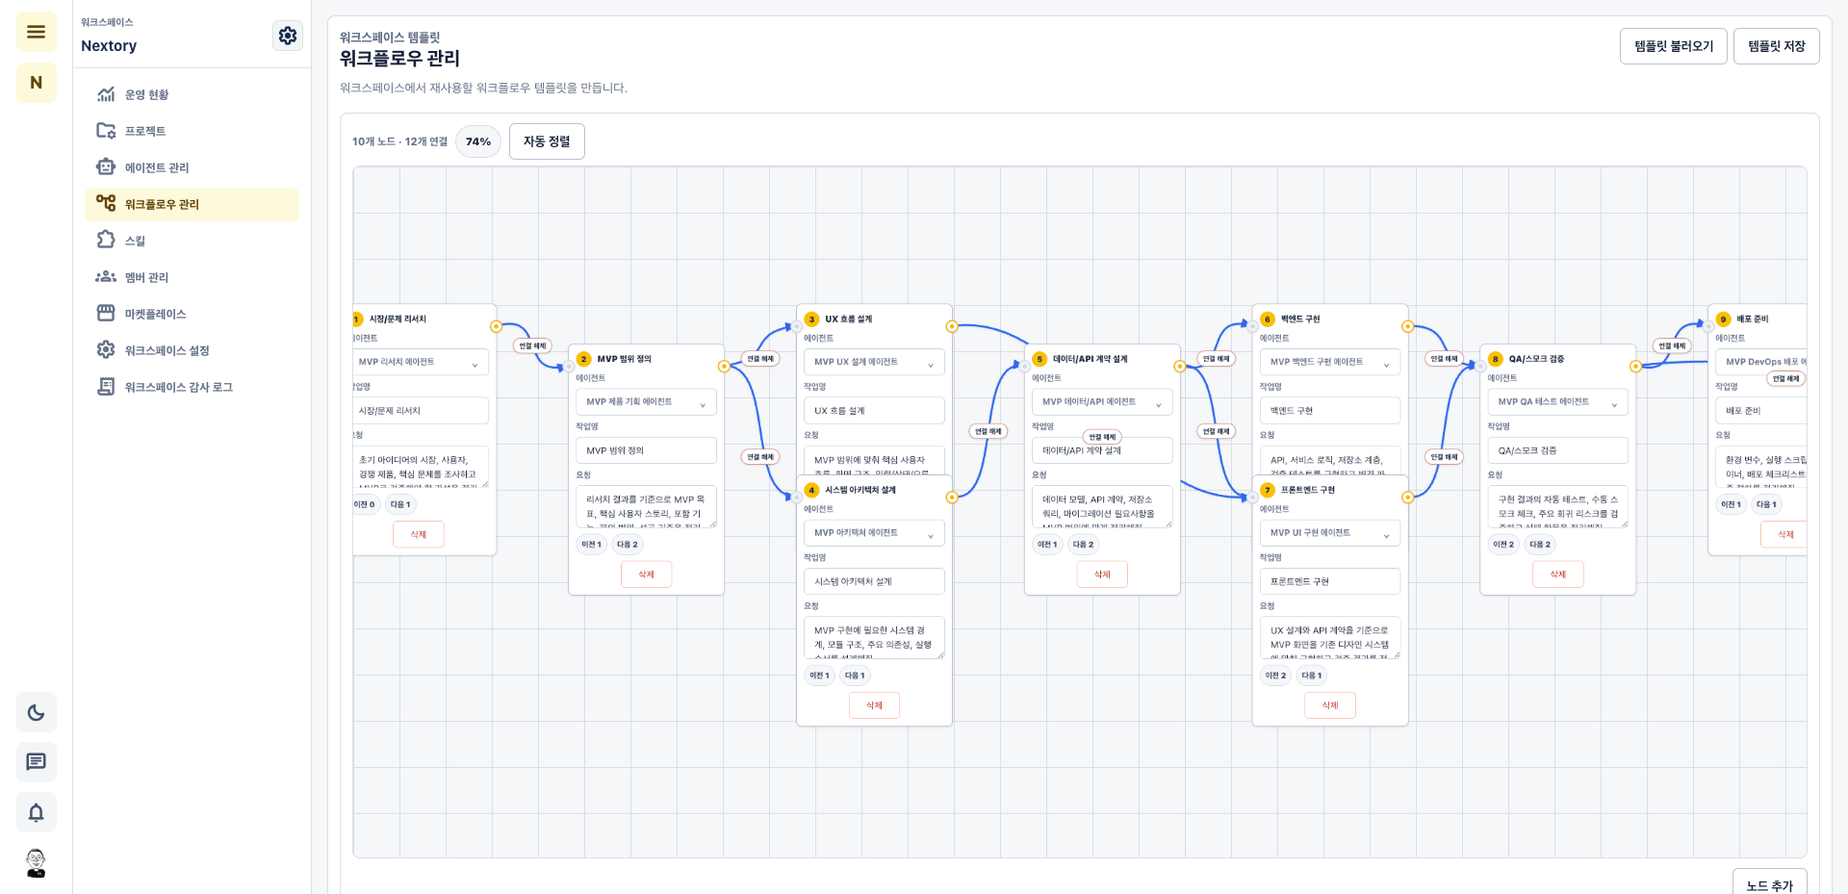Edit 요청 textarea of 프론트엔드 구현 node
1848x894 pixels.
(1330, 637)
